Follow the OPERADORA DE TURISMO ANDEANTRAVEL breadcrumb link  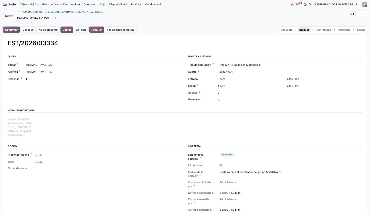(64, 12)
